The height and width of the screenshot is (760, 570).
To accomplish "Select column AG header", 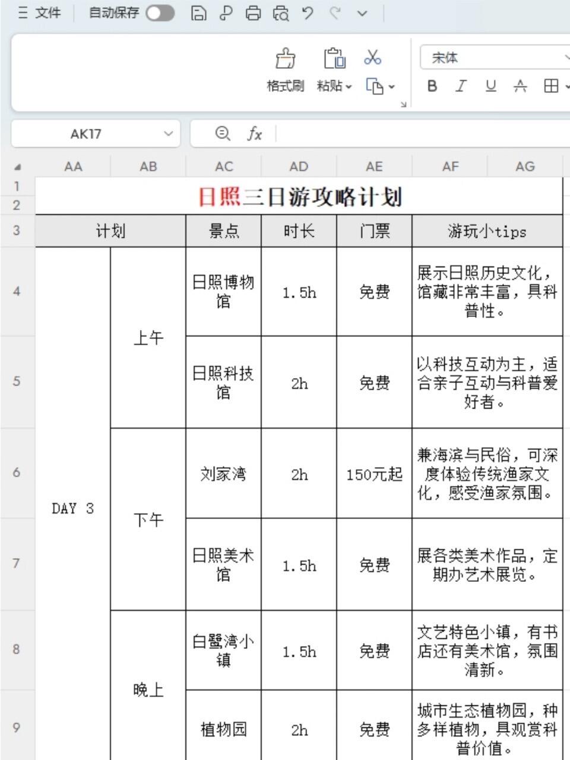I will tap(525, 167).
